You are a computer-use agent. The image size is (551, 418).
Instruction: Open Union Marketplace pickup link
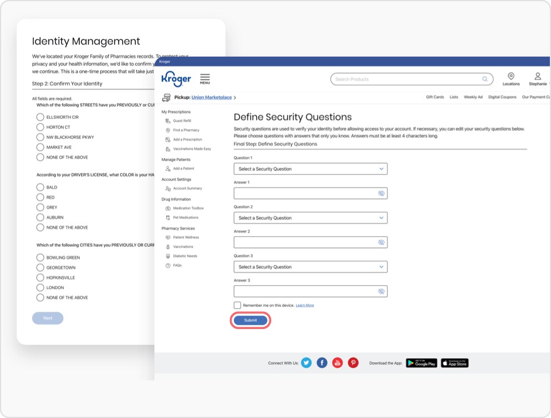click(212, 97)
